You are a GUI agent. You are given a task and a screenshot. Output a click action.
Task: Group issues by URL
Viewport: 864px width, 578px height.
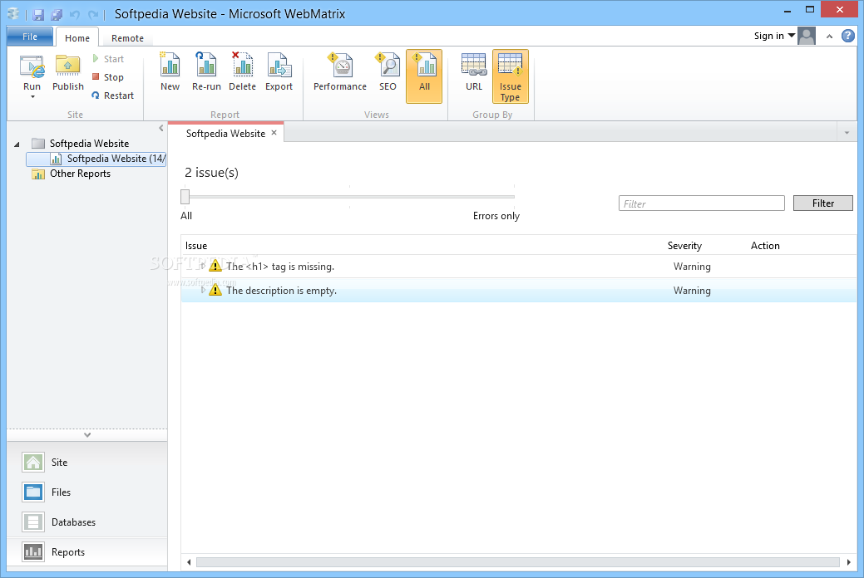click(474, 71)
